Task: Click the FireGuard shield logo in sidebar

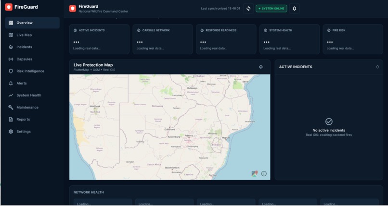Action: pyautogui.click(x=9, y=7)
